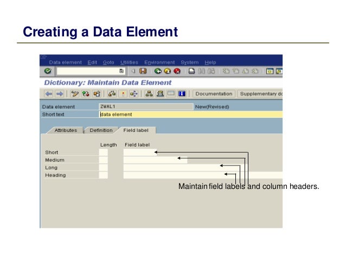Save using the floppy disk icon

click(x=143, y=71)
